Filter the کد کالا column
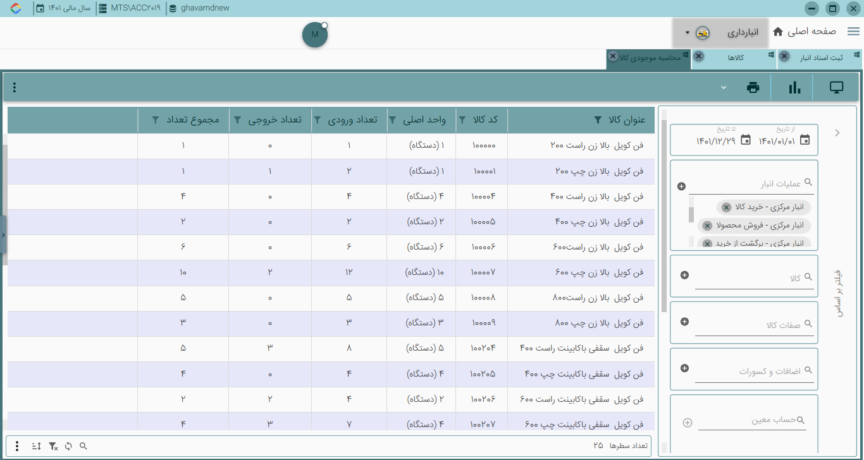Viewport: 864px width, 460px height. point(462,120)
